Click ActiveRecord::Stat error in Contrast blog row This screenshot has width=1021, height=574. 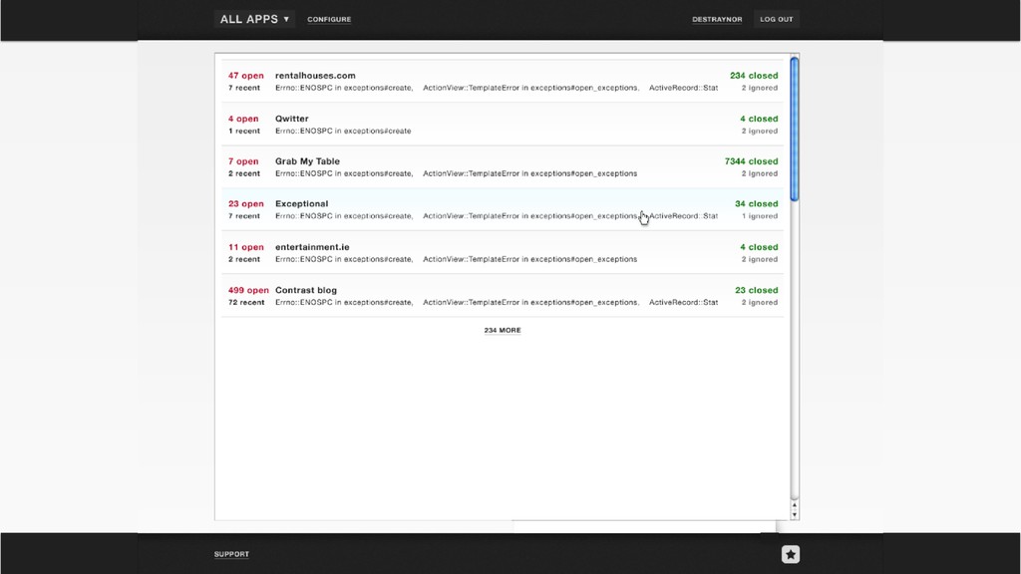[x=683, y=303]
